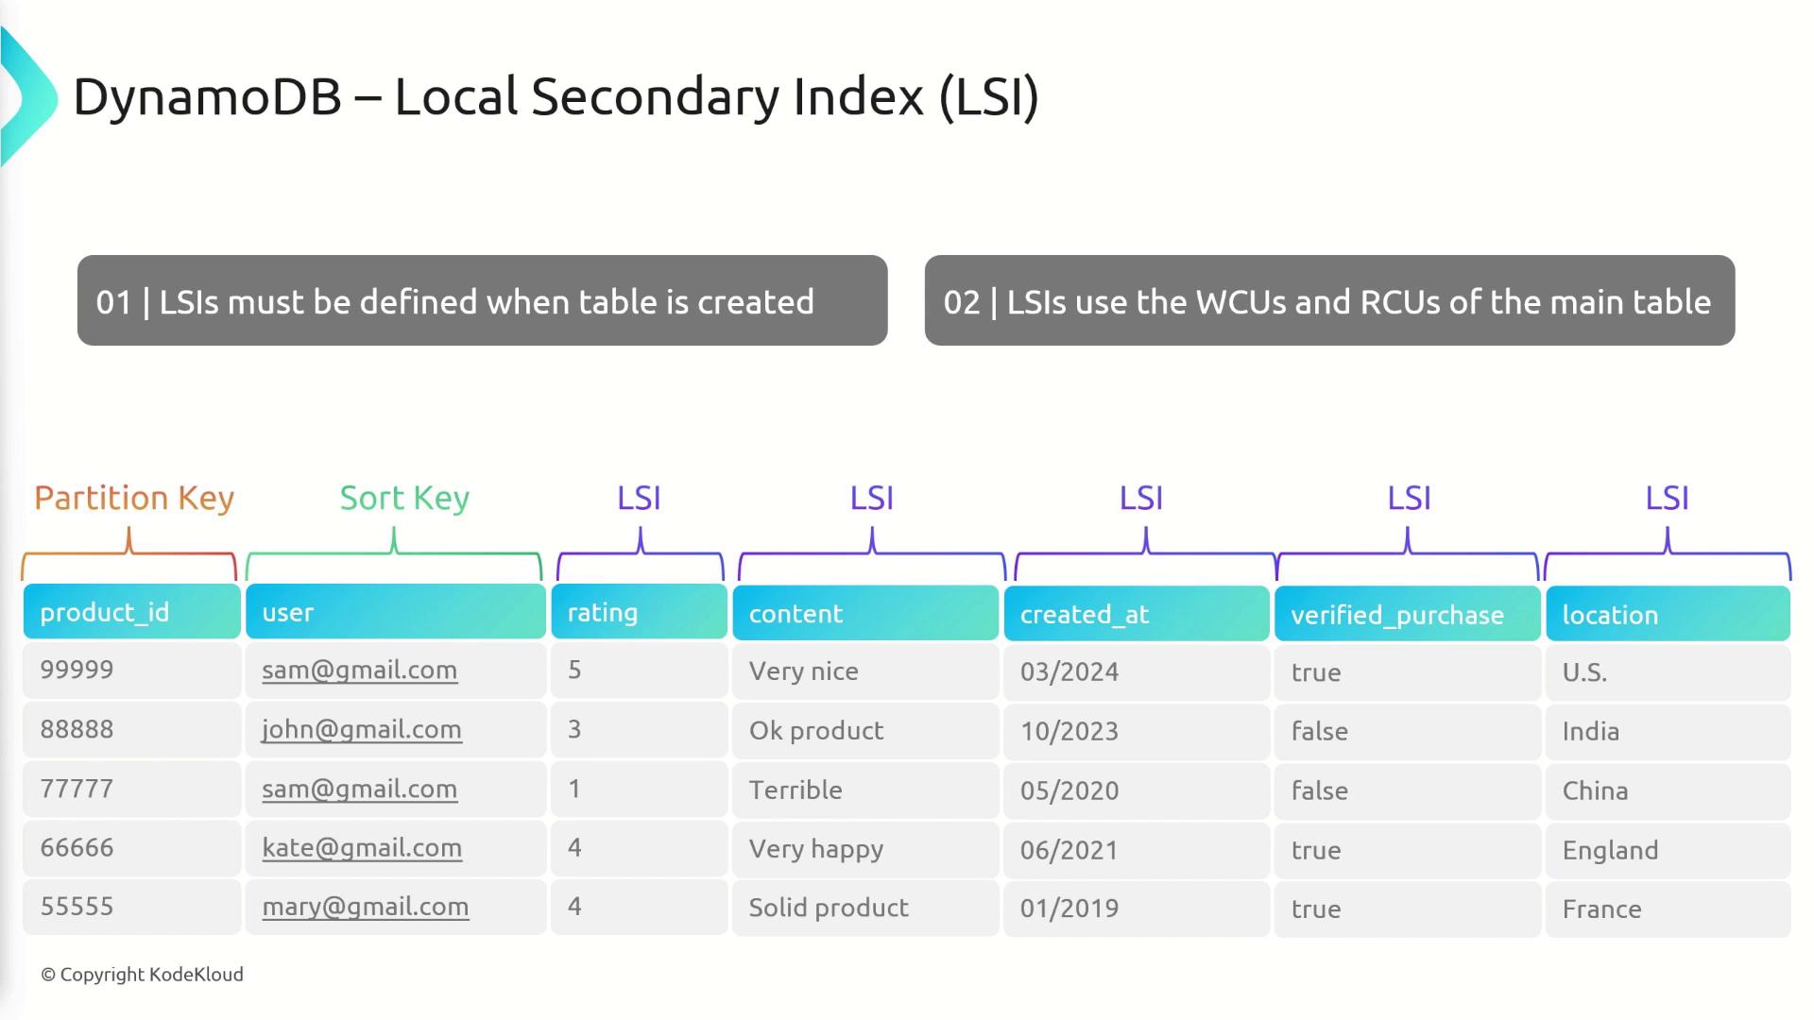This screenshot has height=1020, width=1814.
Task: Click the 'LSIs use the WCUs and RCUs' box
Action: (x=1328, y=301)
